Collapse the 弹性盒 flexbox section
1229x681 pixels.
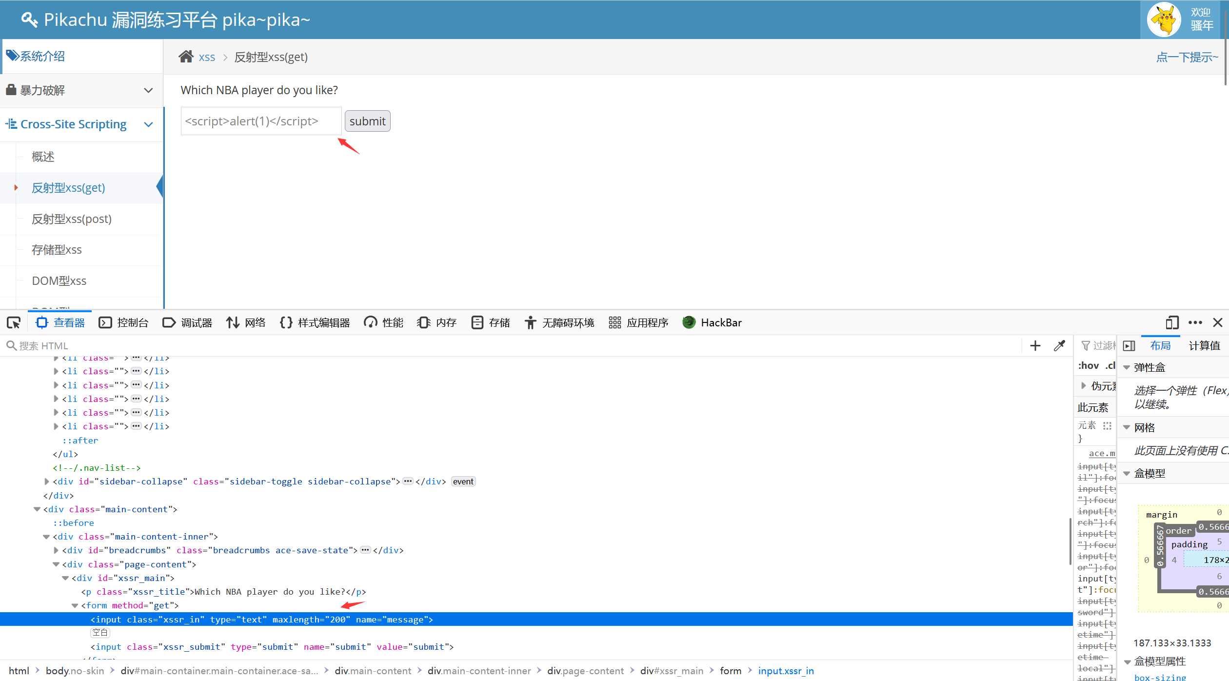pos(1127,368)
